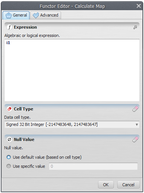The image size is (144, 193).
Task: Click the Null Value empty-set icon
Action: [x=9, y=139]
